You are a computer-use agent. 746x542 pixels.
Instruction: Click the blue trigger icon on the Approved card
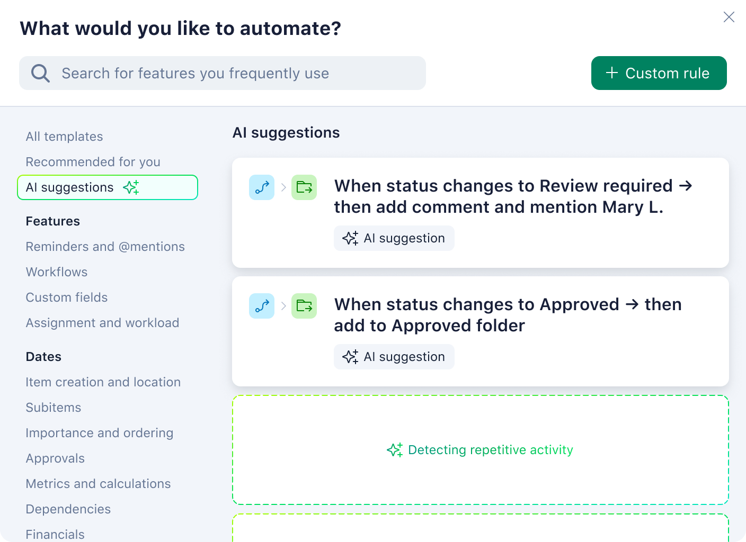coord(261,306)
